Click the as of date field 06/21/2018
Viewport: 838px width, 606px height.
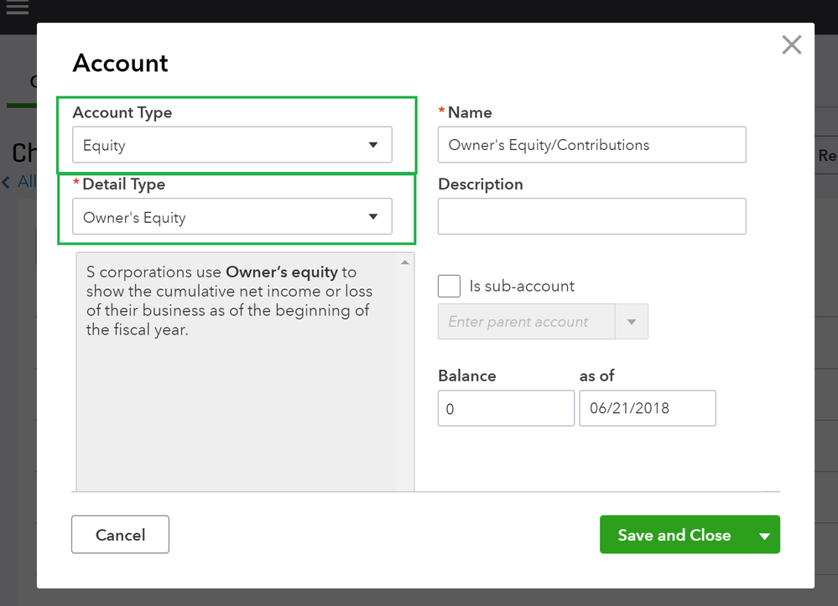[647, 408]
